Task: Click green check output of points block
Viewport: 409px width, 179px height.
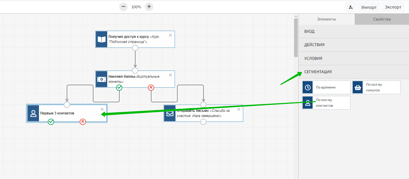Action: 119,88
